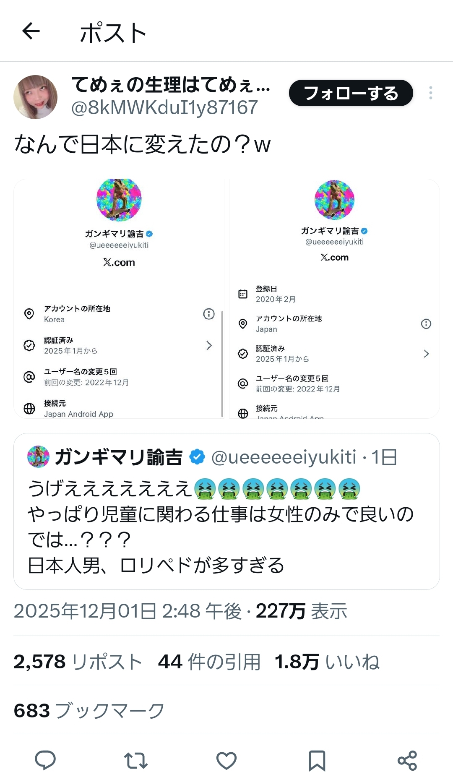The height and width of the screenshot is (777, 453).
Task: Tap the @ueeeeeeiyukiti handle in quoted post
Action: click(x=284, y=457)
